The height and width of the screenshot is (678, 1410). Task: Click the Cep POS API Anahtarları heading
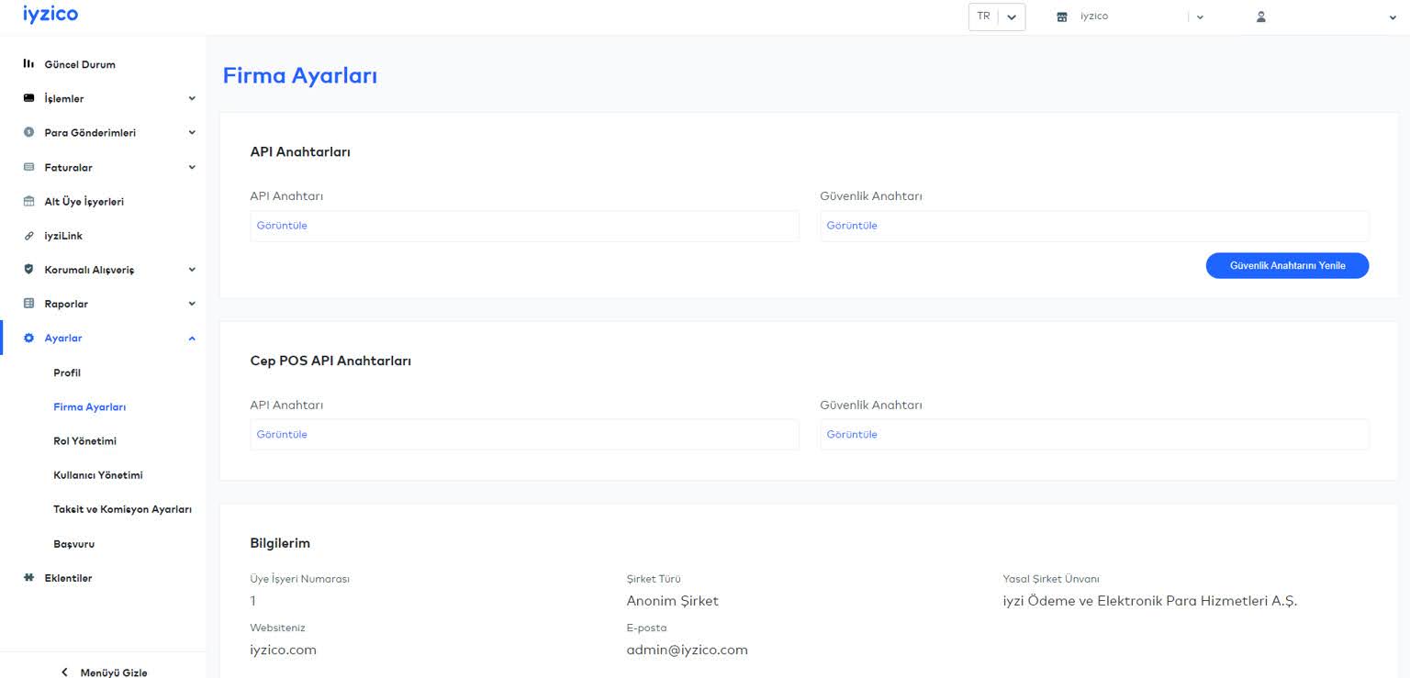coord(330,361)
